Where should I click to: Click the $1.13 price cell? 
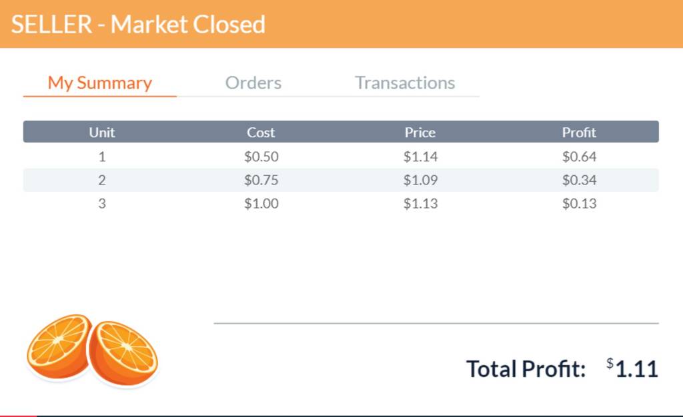click(x=420, y=203)
